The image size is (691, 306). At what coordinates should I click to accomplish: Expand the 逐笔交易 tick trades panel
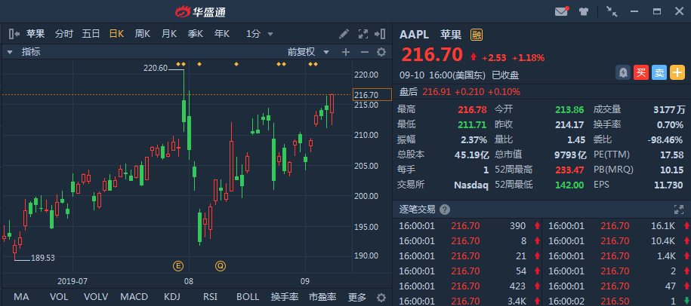678,210
